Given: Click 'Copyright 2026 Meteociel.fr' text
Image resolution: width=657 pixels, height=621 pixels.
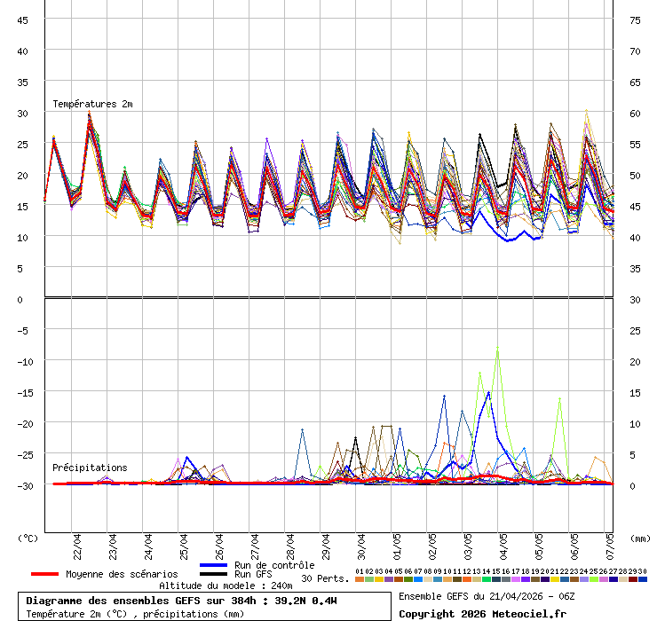Looking at the screenshot, I should pos(482,614).
